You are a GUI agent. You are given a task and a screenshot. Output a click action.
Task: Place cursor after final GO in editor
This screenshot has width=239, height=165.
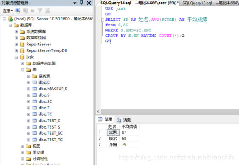(x=111, y=41)
